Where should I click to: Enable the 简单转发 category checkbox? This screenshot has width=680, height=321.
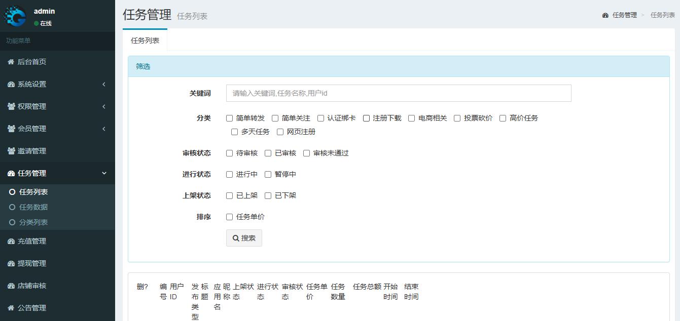229,118
